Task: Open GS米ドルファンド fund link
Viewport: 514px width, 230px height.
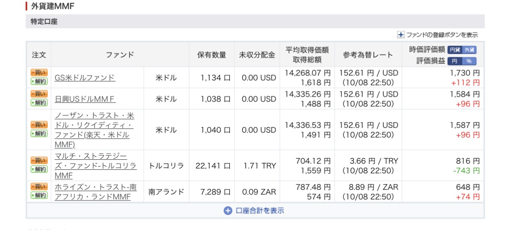Action: pos(85,78)
